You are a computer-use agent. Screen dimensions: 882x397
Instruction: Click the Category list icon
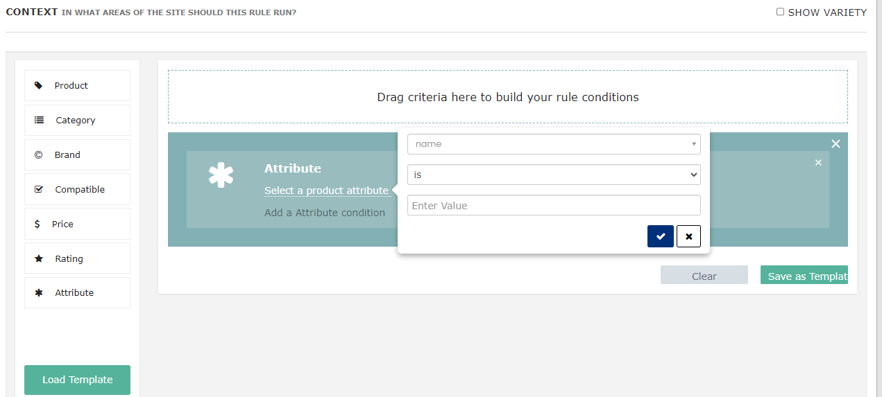click(39, 120)
